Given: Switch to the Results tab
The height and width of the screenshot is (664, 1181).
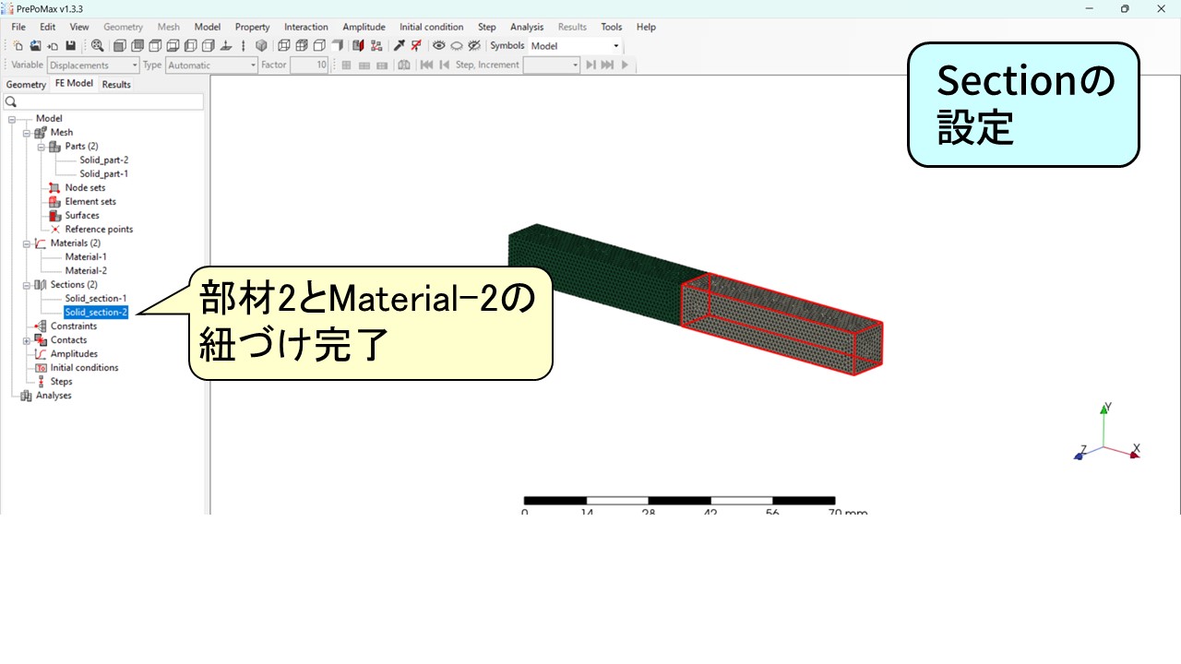Looking at the screenshot, I should pos(116,84).
